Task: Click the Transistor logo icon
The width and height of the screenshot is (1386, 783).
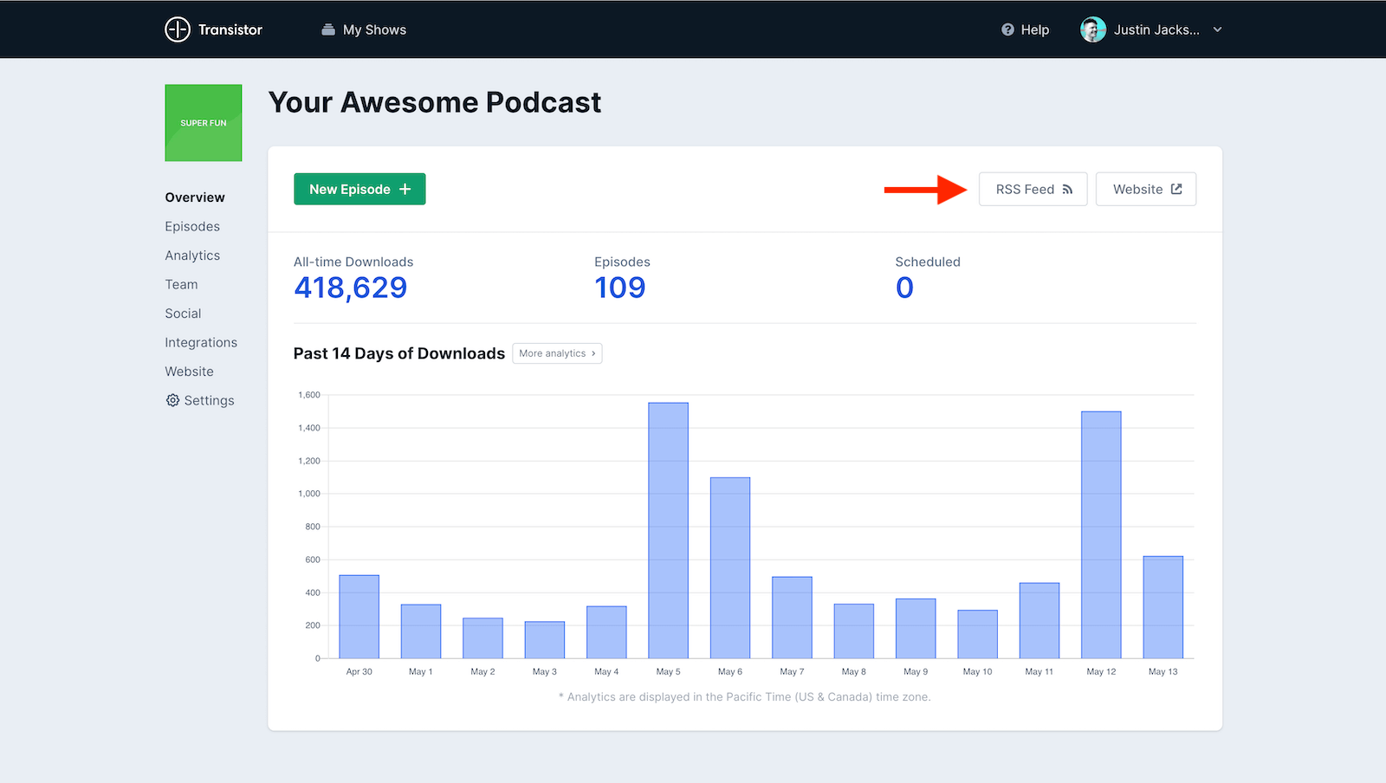Action: point(178,29)
